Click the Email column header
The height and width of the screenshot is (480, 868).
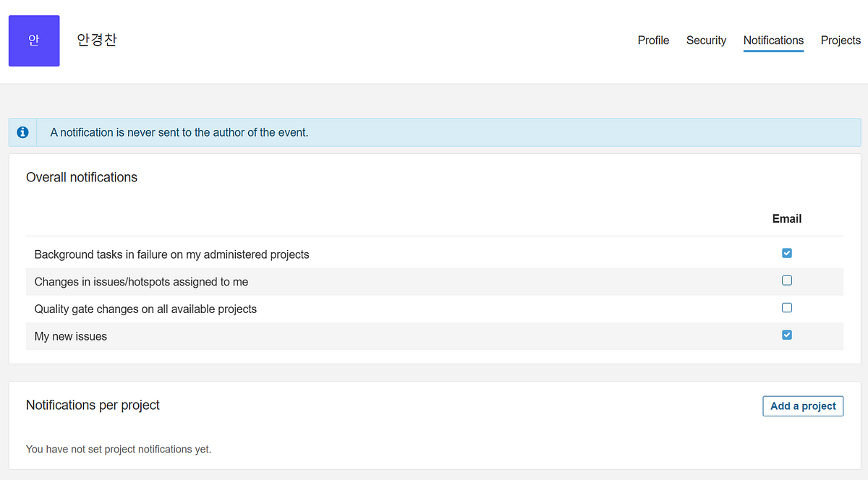(787, 218)
